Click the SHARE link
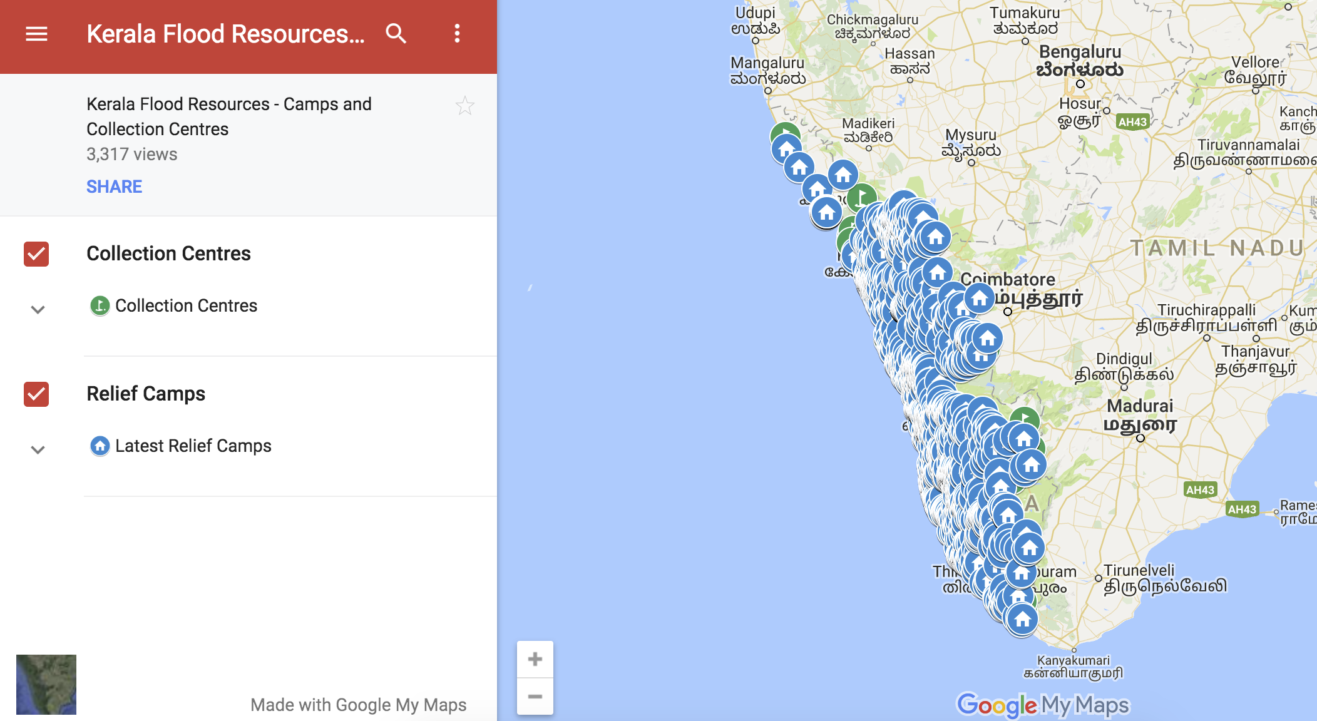 click(114, 187)
